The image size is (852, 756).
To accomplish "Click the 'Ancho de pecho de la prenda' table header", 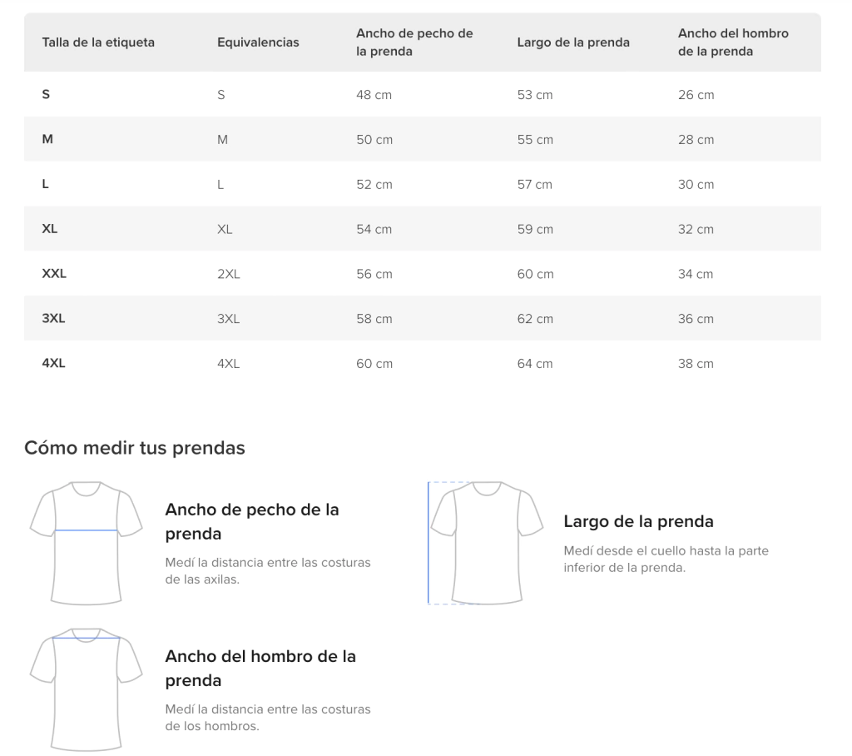I will tap(414, 42).
